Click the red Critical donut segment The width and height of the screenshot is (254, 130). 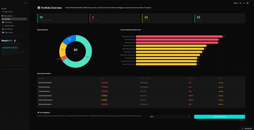tap(64, 58)
